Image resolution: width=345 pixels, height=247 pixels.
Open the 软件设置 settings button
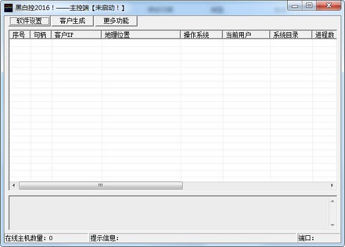[x=30, y=21]
